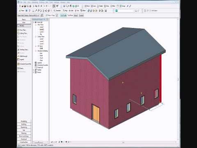Switch to the Rendering design bar tab
Viewport: 197px width, 148px height.
24,127
